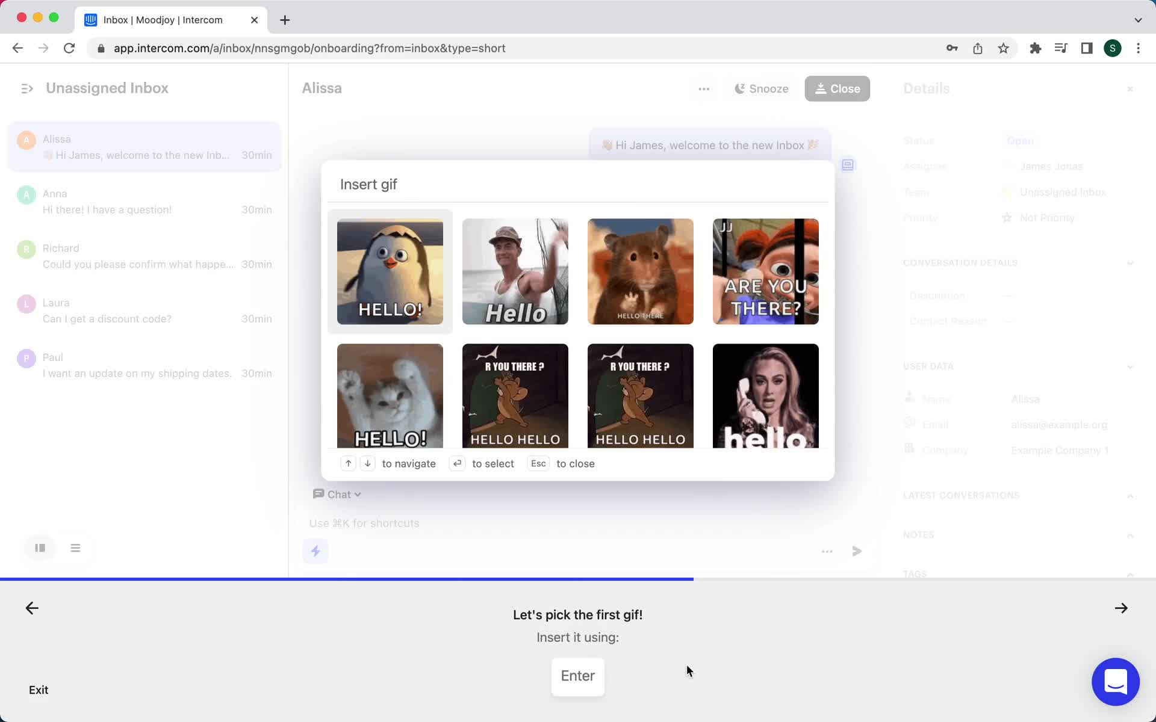1156x722 pixels.
Task: Click the three-dot more options icon
Action: (x=704, y=88)
